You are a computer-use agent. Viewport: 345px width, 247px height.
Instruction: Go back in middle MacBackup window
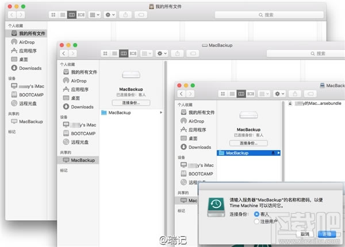64,53
